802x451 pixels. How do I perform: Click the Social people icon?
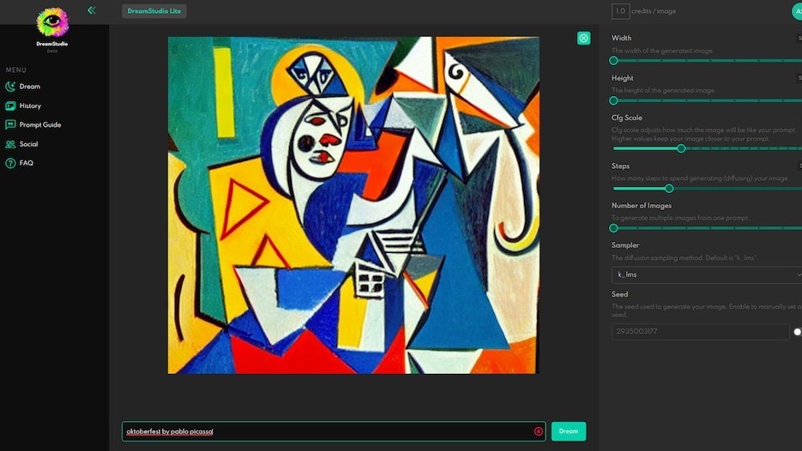(10, 144)
